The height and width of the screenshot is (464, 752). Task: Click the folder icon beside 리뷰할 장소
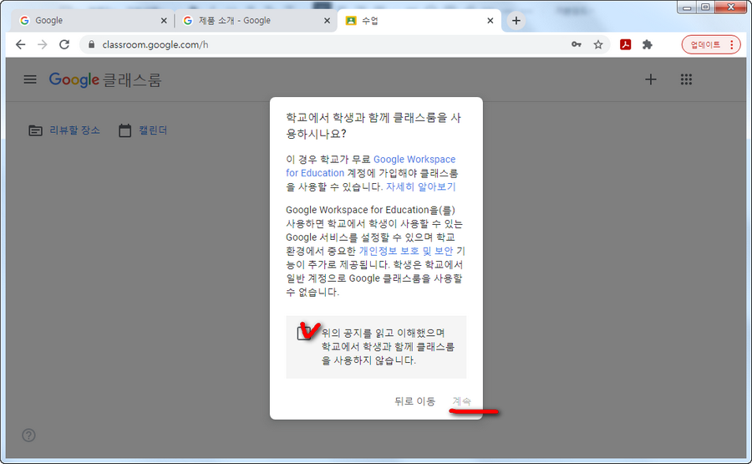(x=35, y=130)
